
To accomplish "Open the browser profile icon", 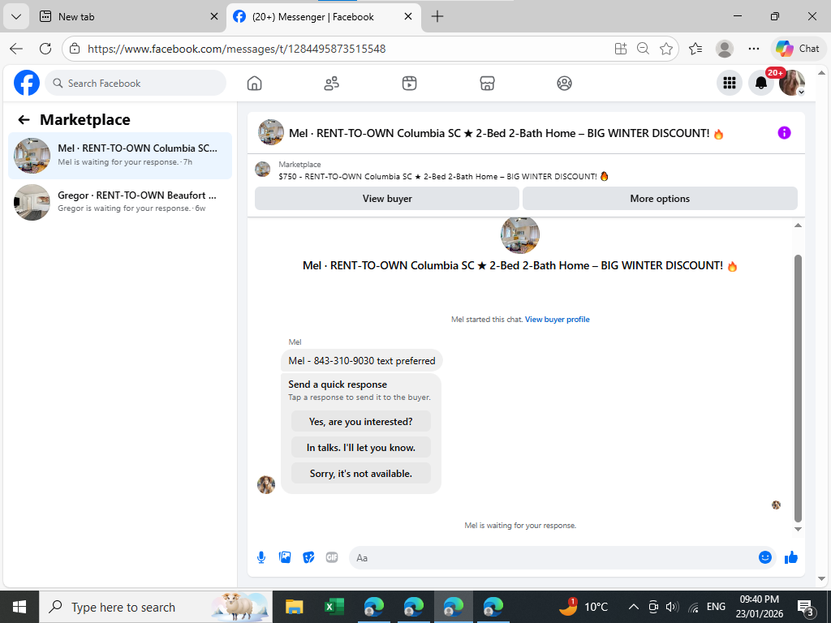I will click(x=725, y=49).
